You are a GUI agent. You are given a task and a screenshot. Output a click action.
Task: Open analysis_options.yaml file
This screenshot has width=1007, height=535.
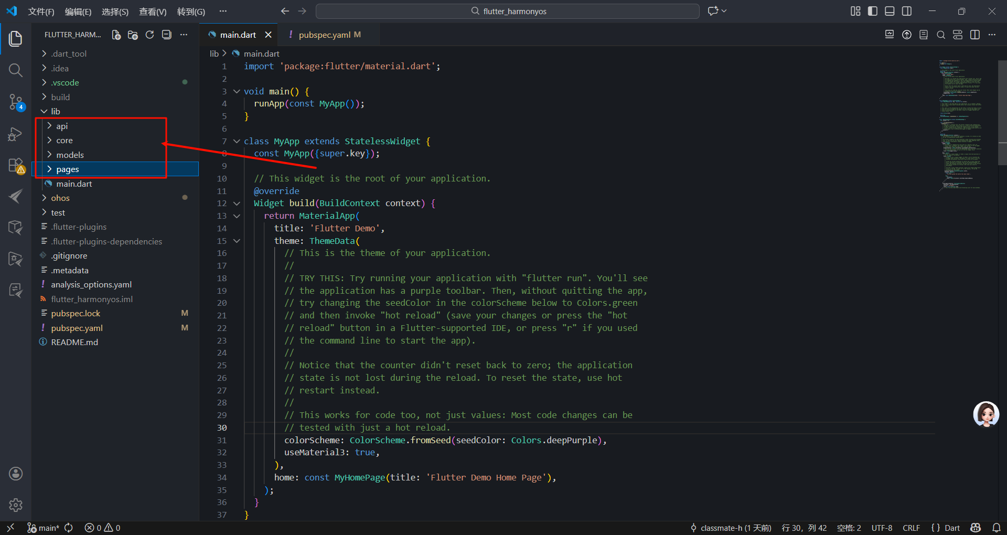115,284
